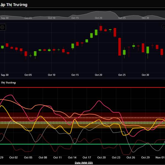The height and width of the screenshot is (165, 165).
Task: Click 'Oct 30' in the gray range slider
Action: click(x=145, y=18)
